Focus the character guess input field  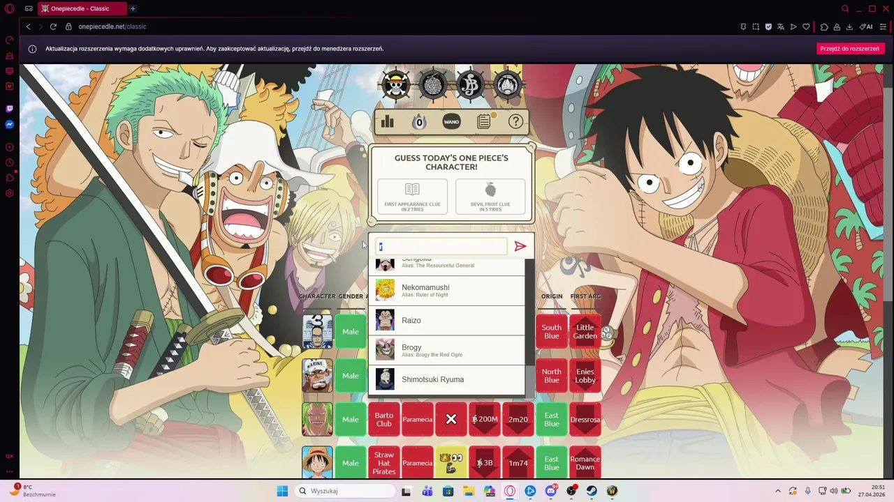441,246
